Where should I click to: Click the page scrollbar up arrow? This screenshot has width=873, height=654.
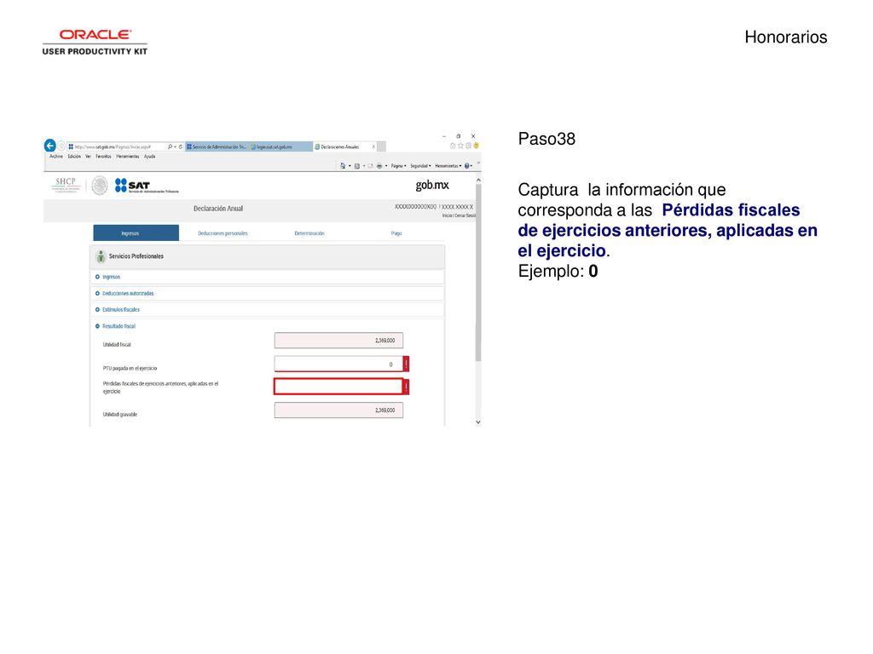[478, 181]
